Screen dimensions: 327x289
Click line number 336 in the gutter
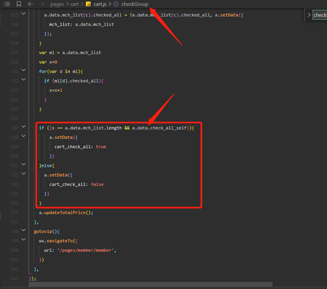tap(15, 213)
